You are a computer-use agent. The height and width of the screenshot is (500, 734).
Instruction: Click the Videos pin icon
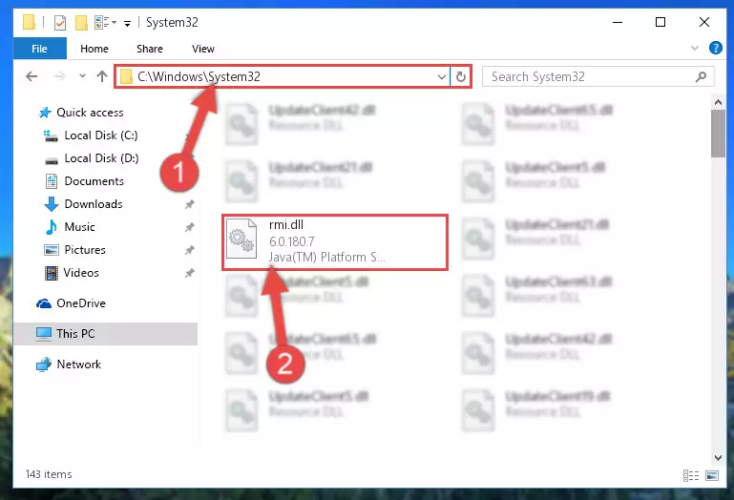(190, 273)
